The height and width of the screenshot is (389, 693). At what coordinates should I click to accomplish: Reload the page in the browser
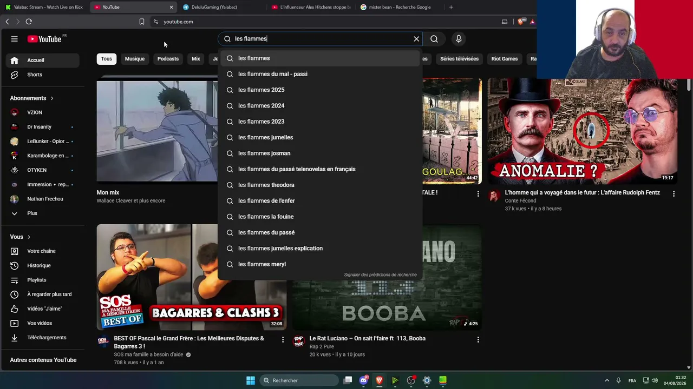[29, 22]
